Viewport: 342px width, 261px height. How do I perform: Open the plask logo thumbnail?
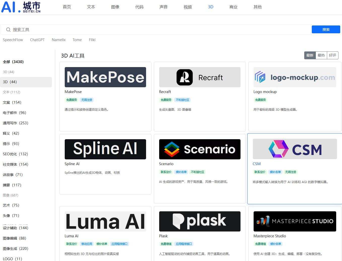tap(200, 221)
